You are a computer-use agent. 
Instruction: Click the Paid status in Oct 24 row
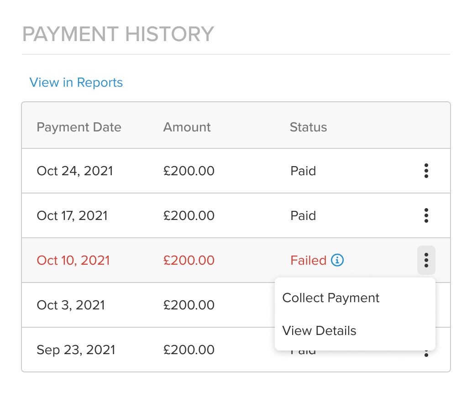(x=303, y=171)
